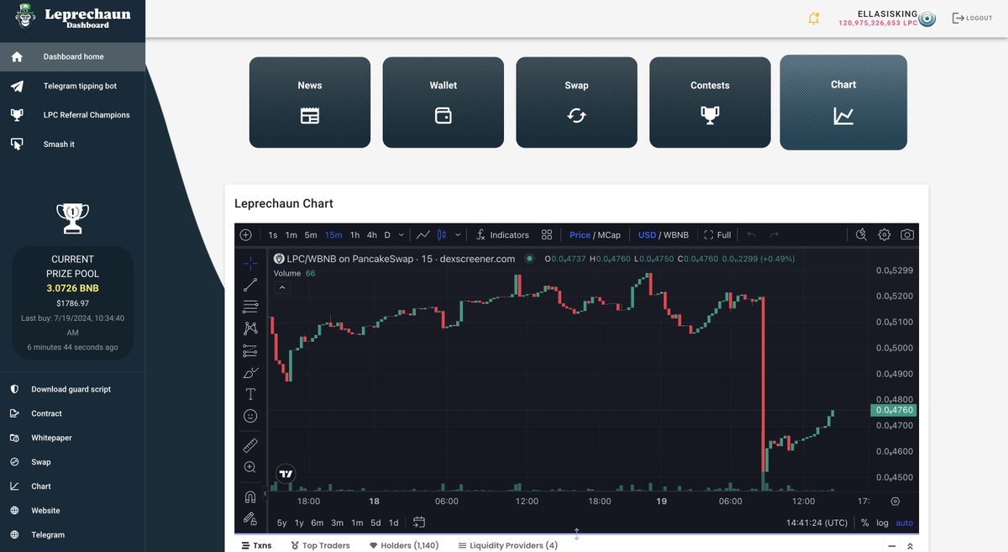Open chart settings gear

pyautogui.click(x=885, y=235)
